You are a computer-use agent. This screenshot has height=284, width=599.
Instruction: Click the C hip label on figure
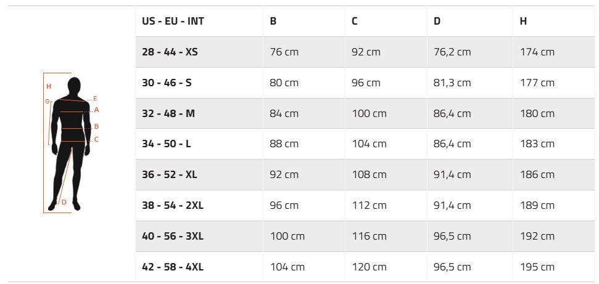[x=96, y=140]
